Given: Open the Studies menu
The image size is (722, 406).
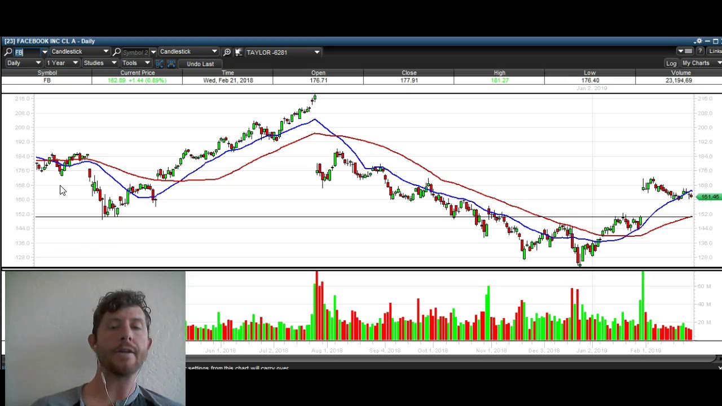Looking at the screenshot, I should point(100,63).
